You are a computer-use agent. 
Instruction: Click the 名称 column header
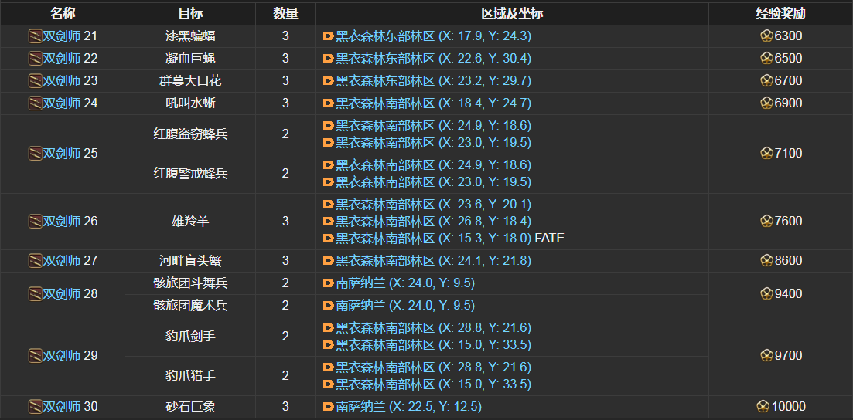[x=63, y=14]
